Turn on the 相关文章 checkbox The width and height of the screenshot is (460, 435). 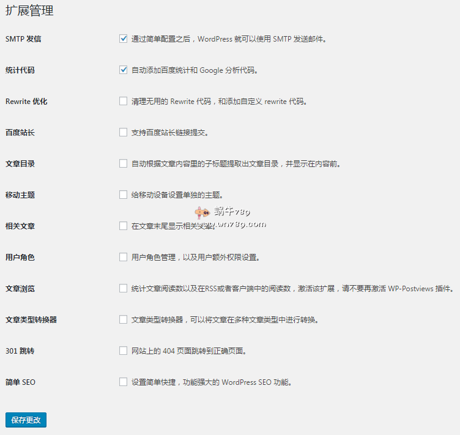pos(124,226)
